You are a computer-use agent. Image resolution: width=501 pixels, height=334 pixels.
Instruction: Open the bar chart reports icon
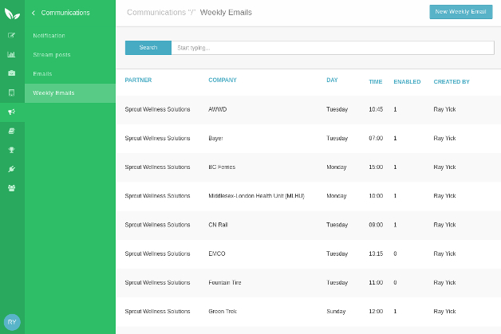point(11,55)
